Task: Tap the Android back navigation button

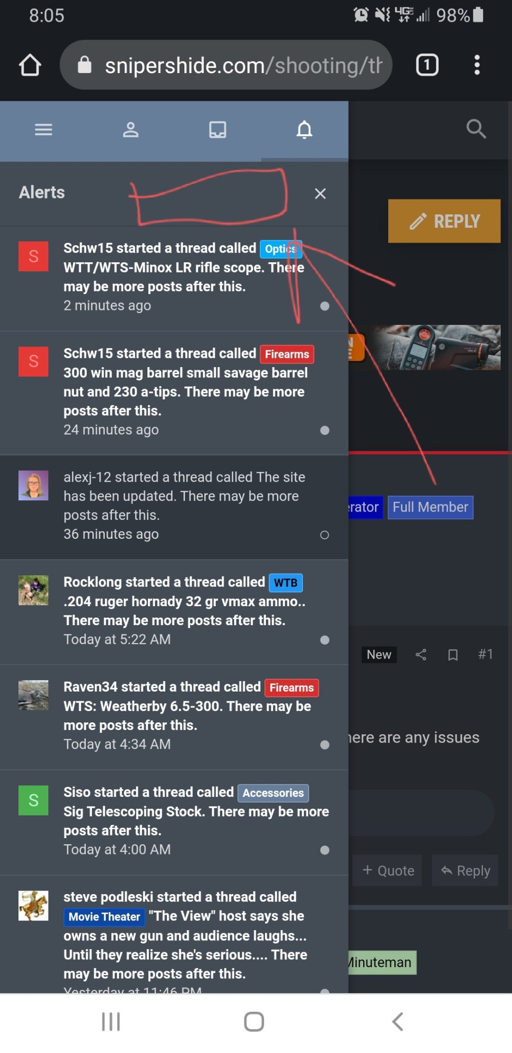Action: [397, 1022]
